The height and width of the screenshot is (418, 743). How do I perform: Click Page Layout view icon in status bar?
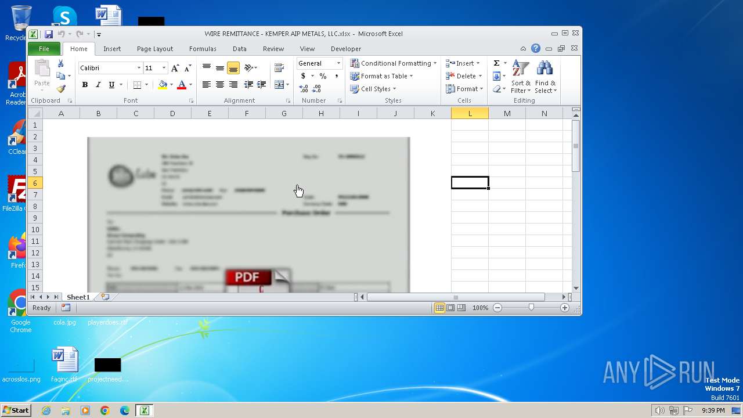(x=450, y=308)
